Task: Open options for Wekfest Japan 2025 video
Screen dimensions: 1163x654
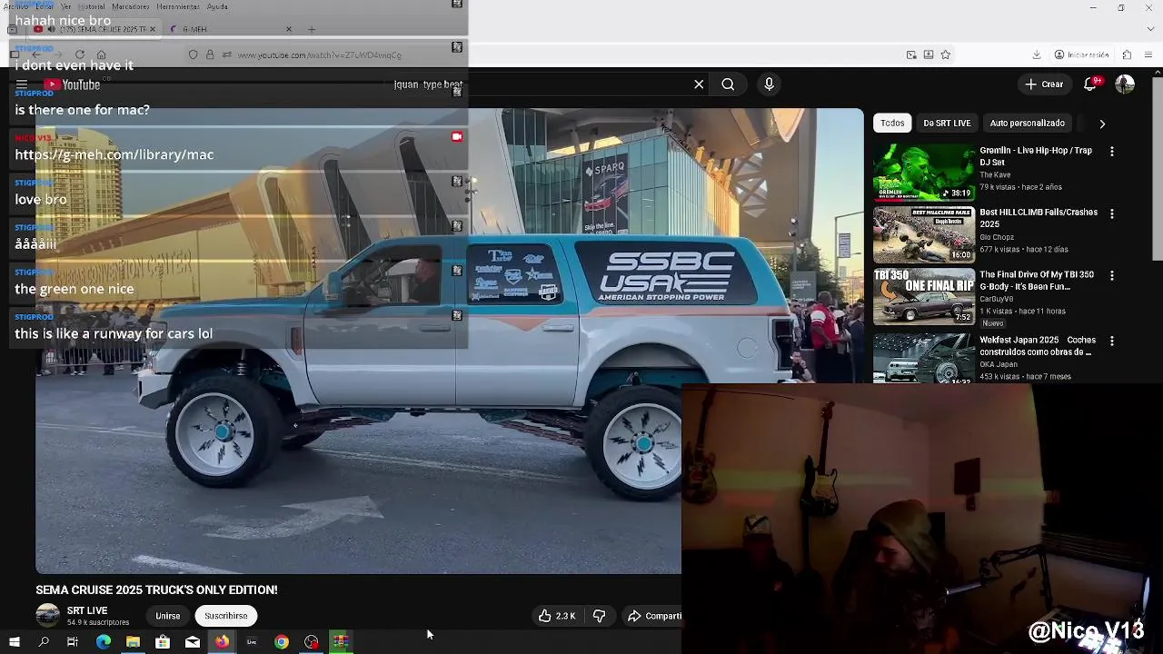Action: point(1111,341)
